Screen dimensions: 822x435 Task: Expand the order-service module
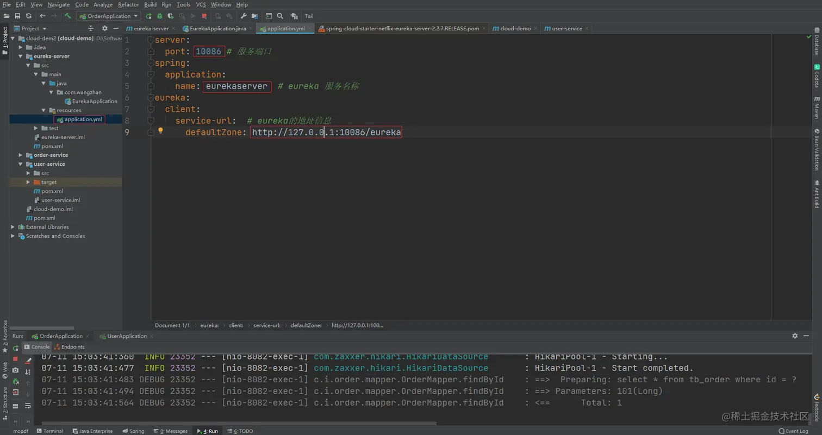coord(21,155)
